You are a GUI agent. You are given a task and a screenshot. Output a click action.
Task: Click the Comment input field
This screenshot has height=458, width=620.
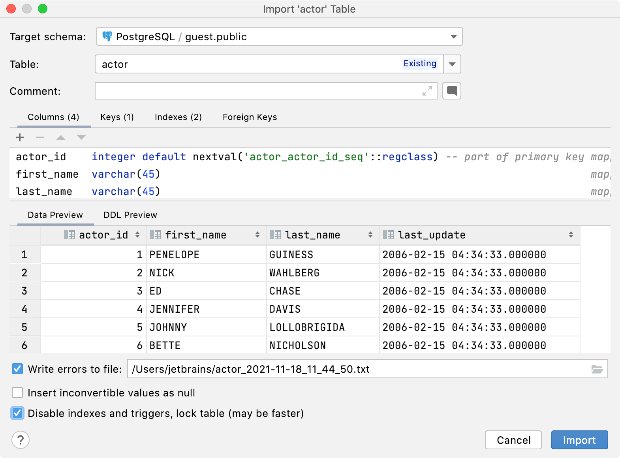pos(266,91)
